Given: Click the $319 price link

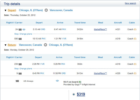Looking at the screenshot, I should tap(81, 94).
